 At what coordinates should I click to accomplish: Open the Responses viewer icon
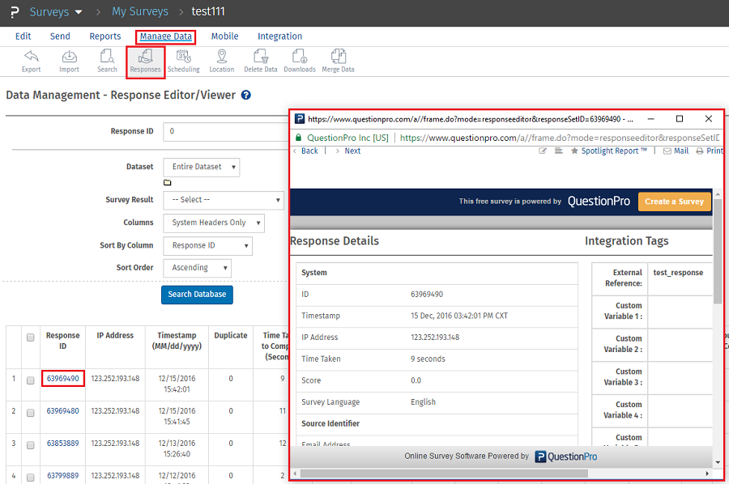[x=145, y=61]
